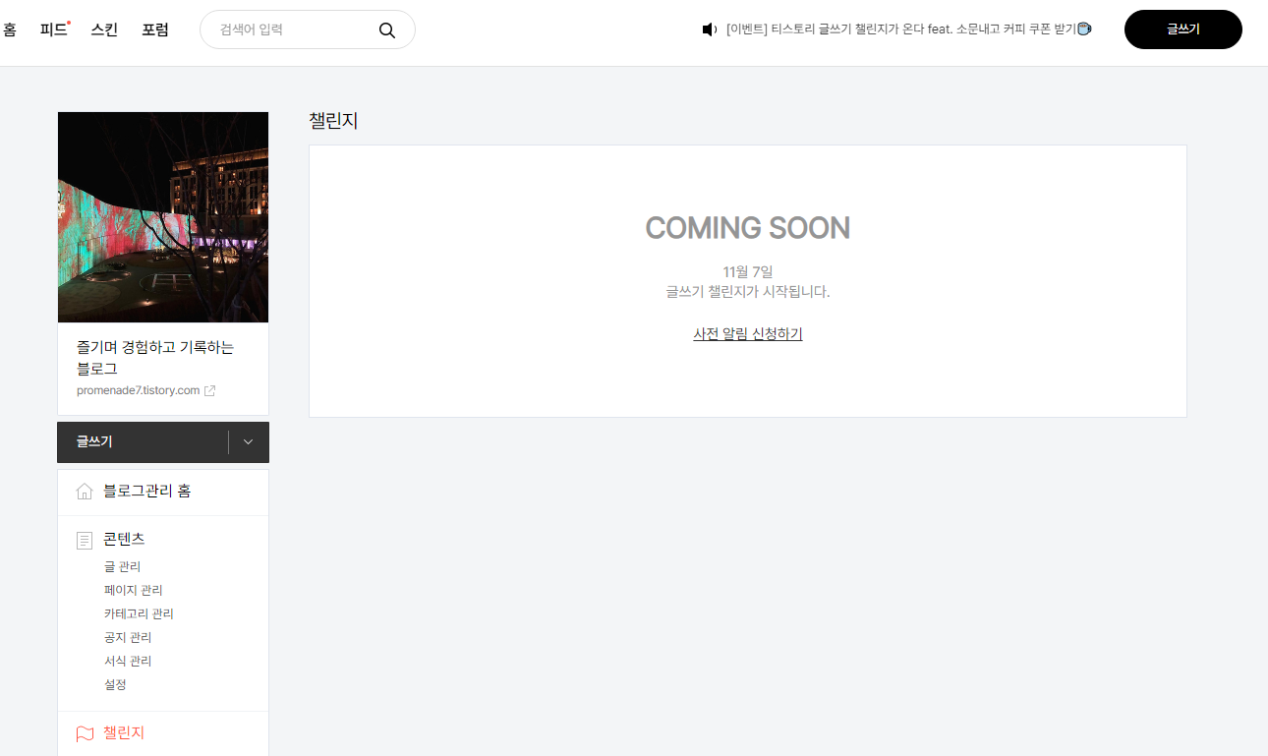Image resolution: width=1268 pixels, height=756 pixels.
Task: Open external link icon beside promenade7.tistory.com
Action: click(209, 390)
